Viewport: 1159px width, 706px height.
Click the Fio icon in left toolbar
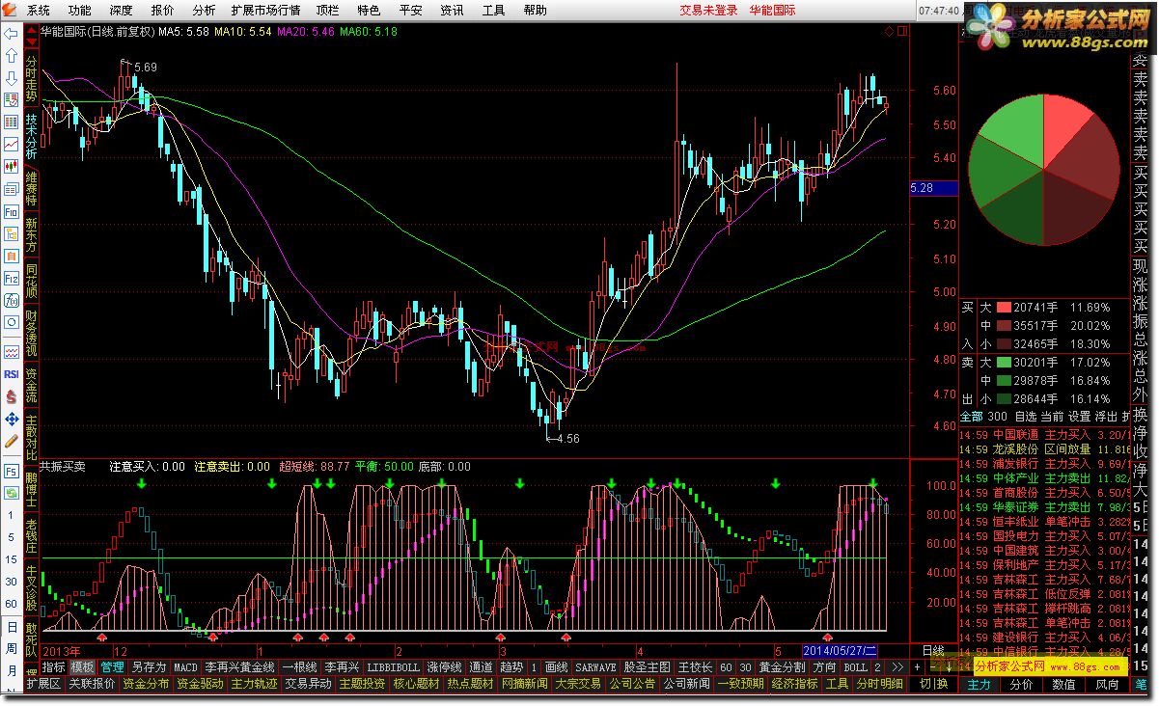(12, 211)
